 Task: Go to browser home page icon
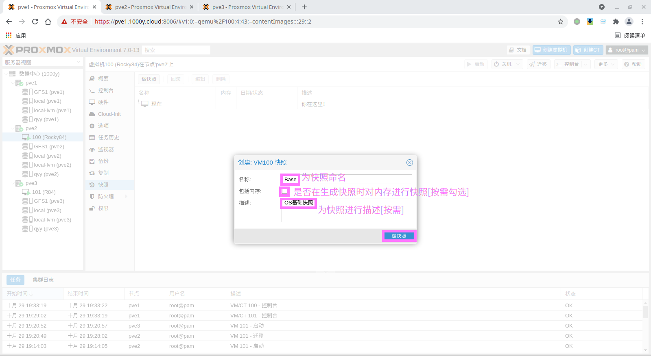point(48,22)
